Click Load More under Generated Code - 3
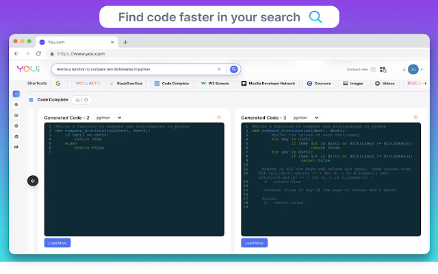 click(x=254, y=243)
